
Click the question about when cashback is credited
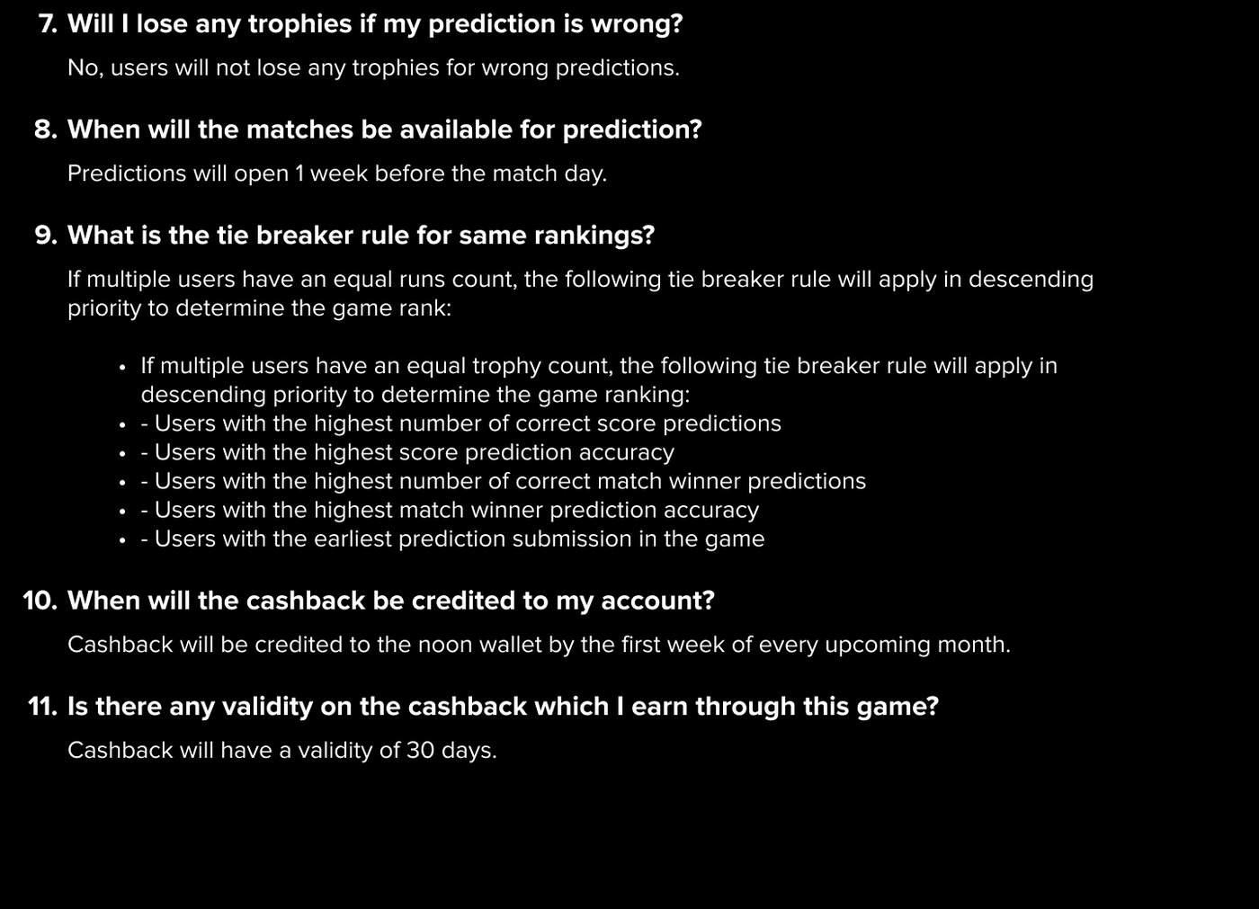390,601
